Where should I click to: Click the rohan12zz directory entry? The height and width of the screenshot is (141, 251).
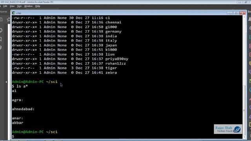coord(116,63)
